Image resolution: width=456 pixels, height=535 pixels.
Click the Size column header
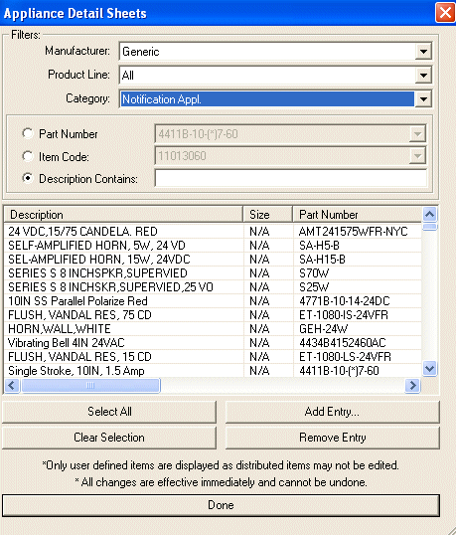[268, 215]
